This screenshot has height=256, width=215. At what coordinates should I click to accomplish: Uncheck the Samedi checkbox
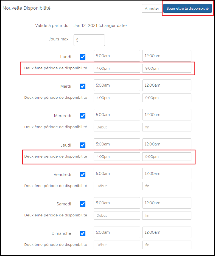(x=83, y=204)
